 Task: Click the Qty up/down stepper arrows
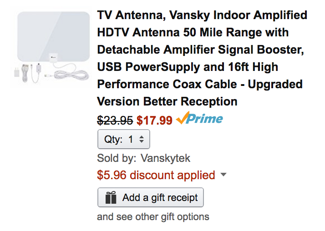click(142, 140)
